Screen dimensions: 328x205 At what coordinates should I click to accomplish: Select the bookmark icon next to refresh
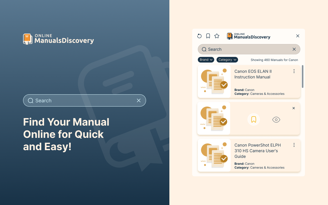point(208,36)
